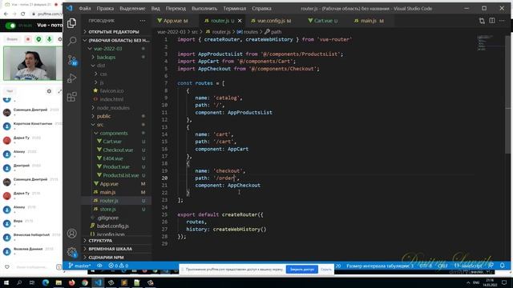513x288 pixels.
Task: Click the heart reaction icon below chat
Action: click(x=7, y=266)
